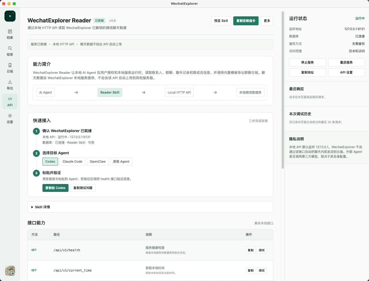Select 其他 Agent option
Viewport: 369px width, 281px height.
click(x=121, y=162)
